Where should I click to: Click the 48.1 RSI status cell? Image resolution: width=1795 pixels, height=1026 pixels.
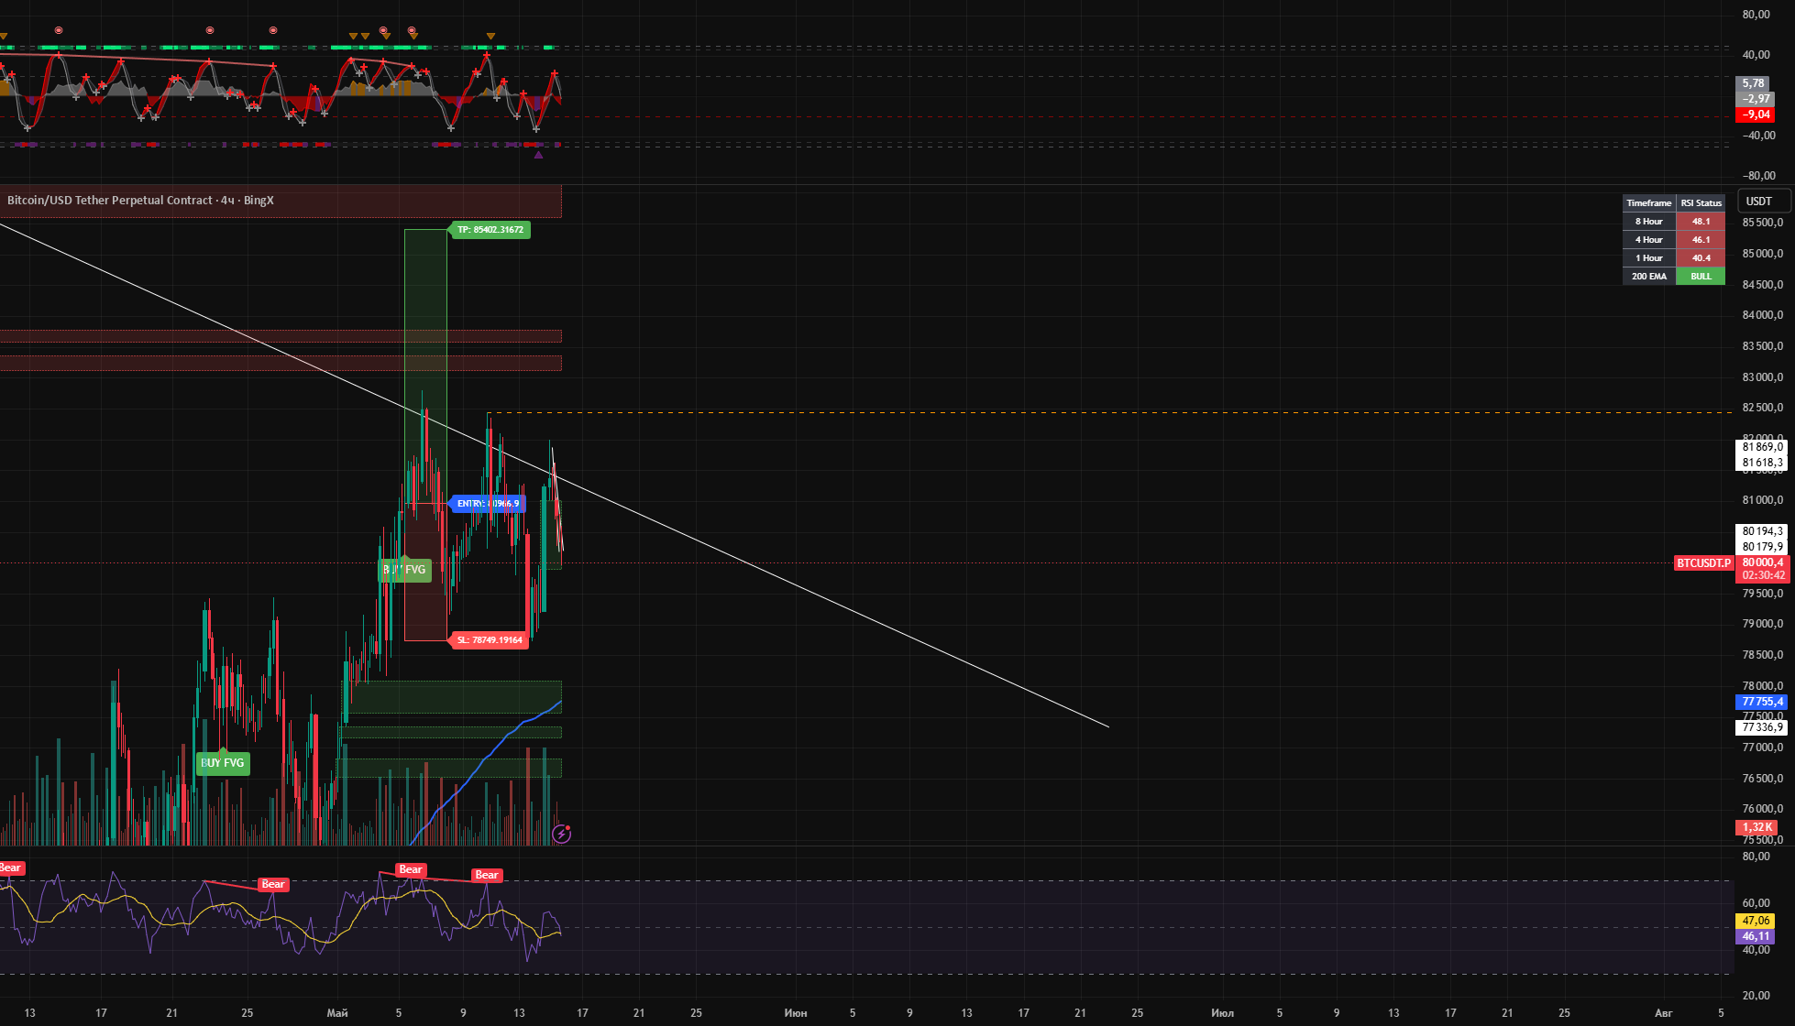click(x=1701, y=221)
